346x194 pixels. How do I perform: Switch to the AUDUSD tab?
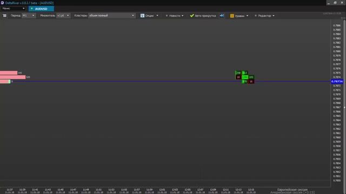pos(41,9)
